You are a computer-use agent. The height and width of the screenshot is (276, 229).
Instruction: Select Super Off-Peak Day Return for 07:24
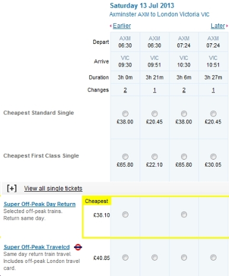click(x=184, y=214)
